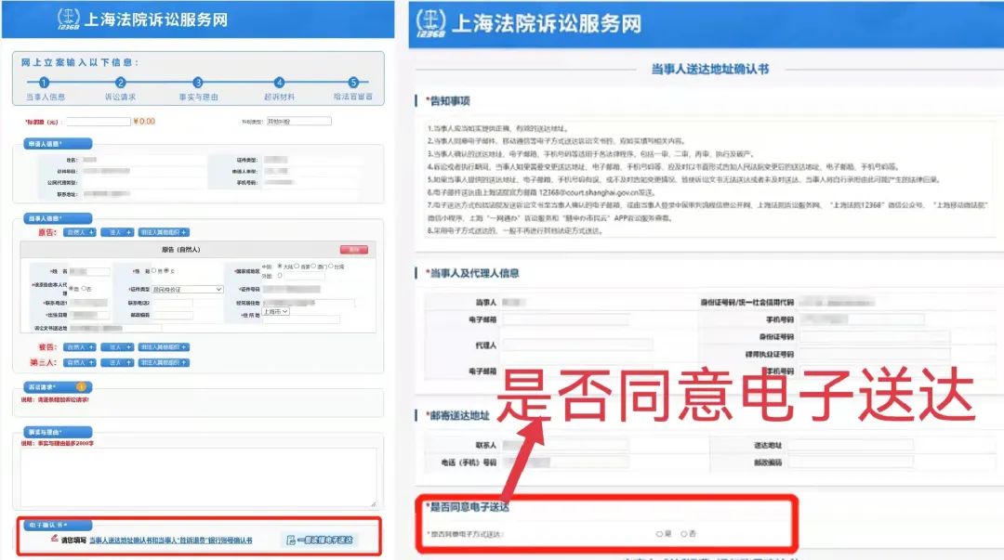Add 自然人 under 原告

click(79, 232)
